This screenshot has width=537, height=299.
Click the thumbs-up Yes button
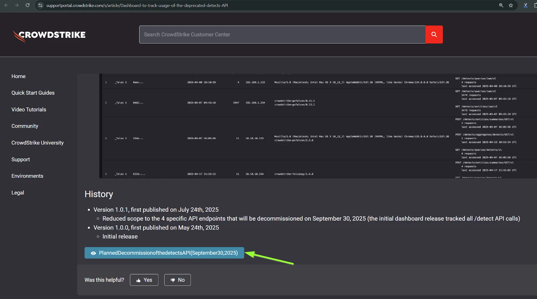[144, 280]
